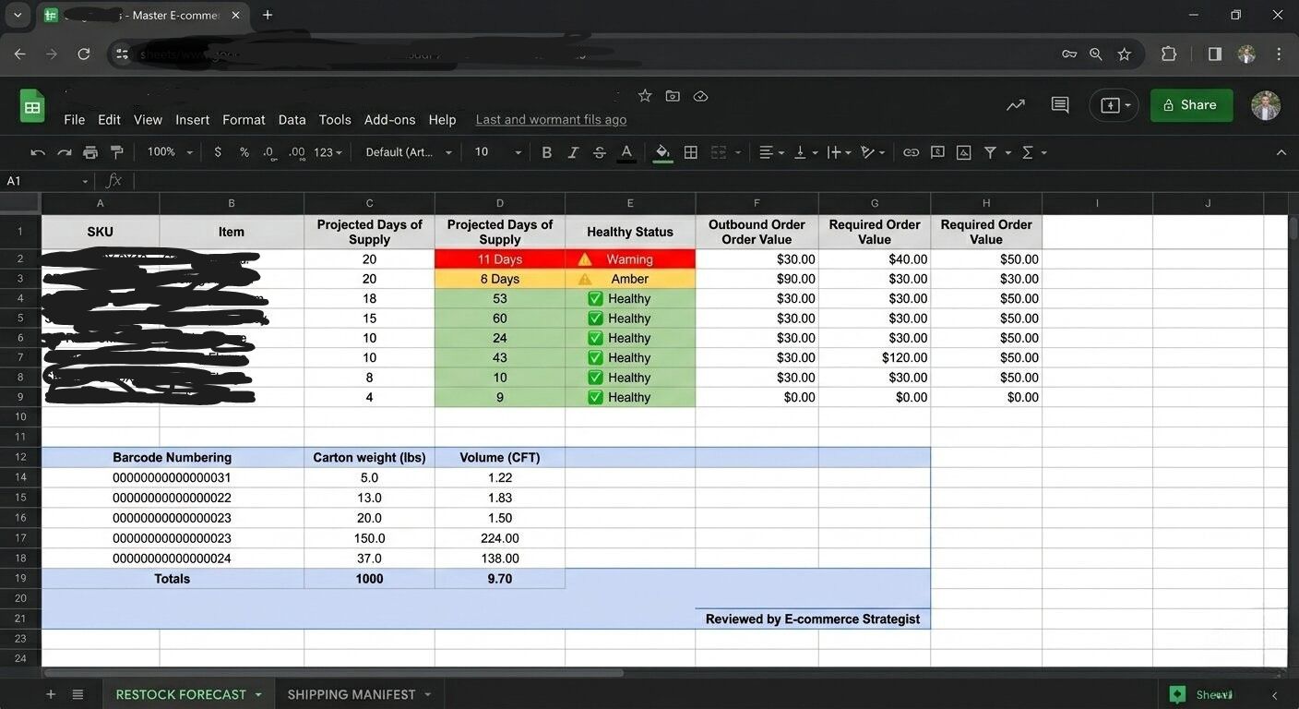Select cell with $120.00
The height and width of the screenshot is (709, 1299).
click(875, 357)
